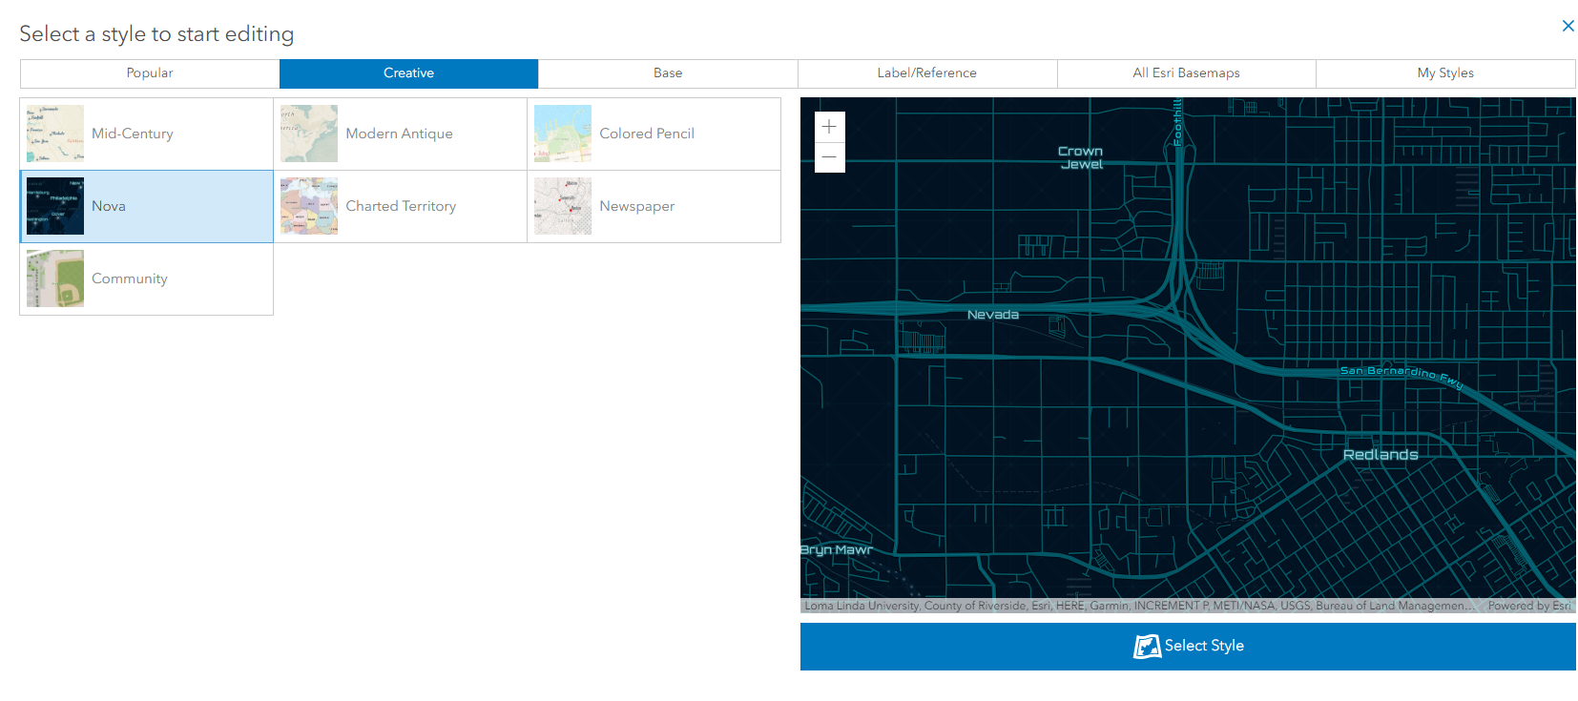Close the style selection dialog
Viewport: 1578px width, 701px height.
(x=1568, y=26)
